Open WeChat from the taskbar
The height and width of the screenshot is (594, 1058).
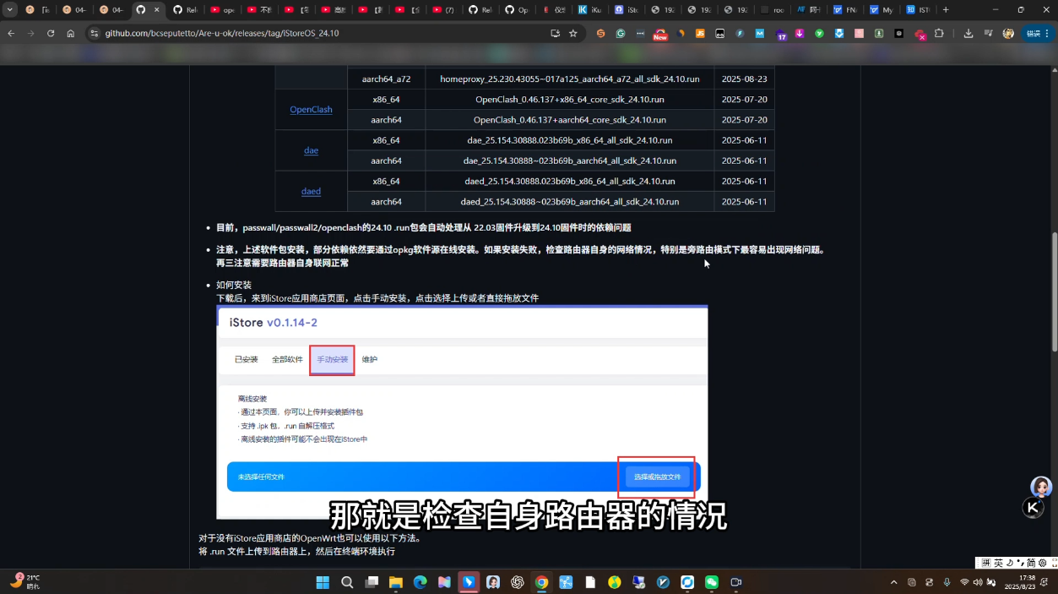point(712,582)
